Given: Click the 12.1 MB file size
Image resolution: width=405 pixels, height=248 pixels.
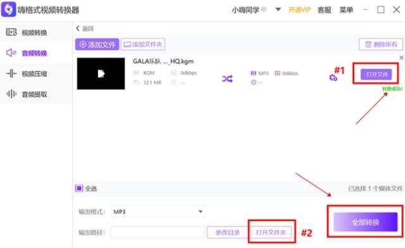Looking at the screenshot, I should tap(153, 82).
